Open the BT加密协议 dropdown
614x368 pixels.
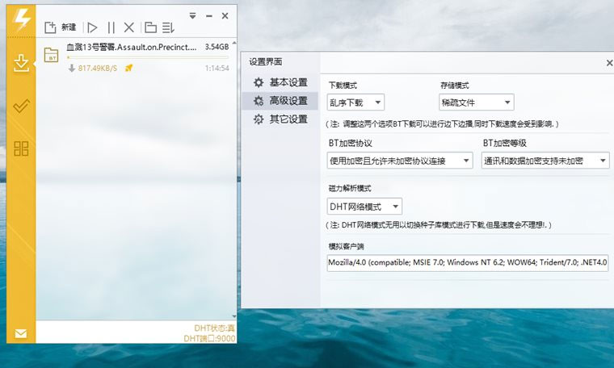point(400,161)
